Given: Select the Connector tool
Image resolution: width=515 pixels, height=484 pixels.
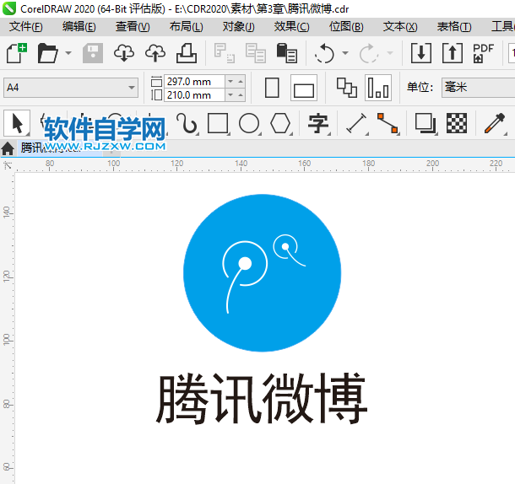Looking at the screenshot, I should click(388, 123).
